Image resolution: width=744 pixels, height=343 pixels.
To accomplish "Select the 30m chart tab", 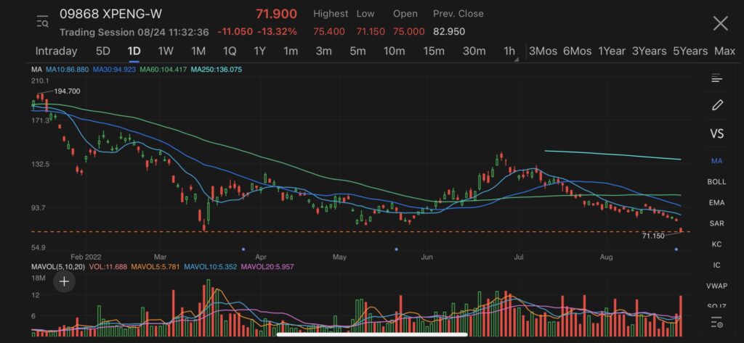I will (x=474, y=51).
